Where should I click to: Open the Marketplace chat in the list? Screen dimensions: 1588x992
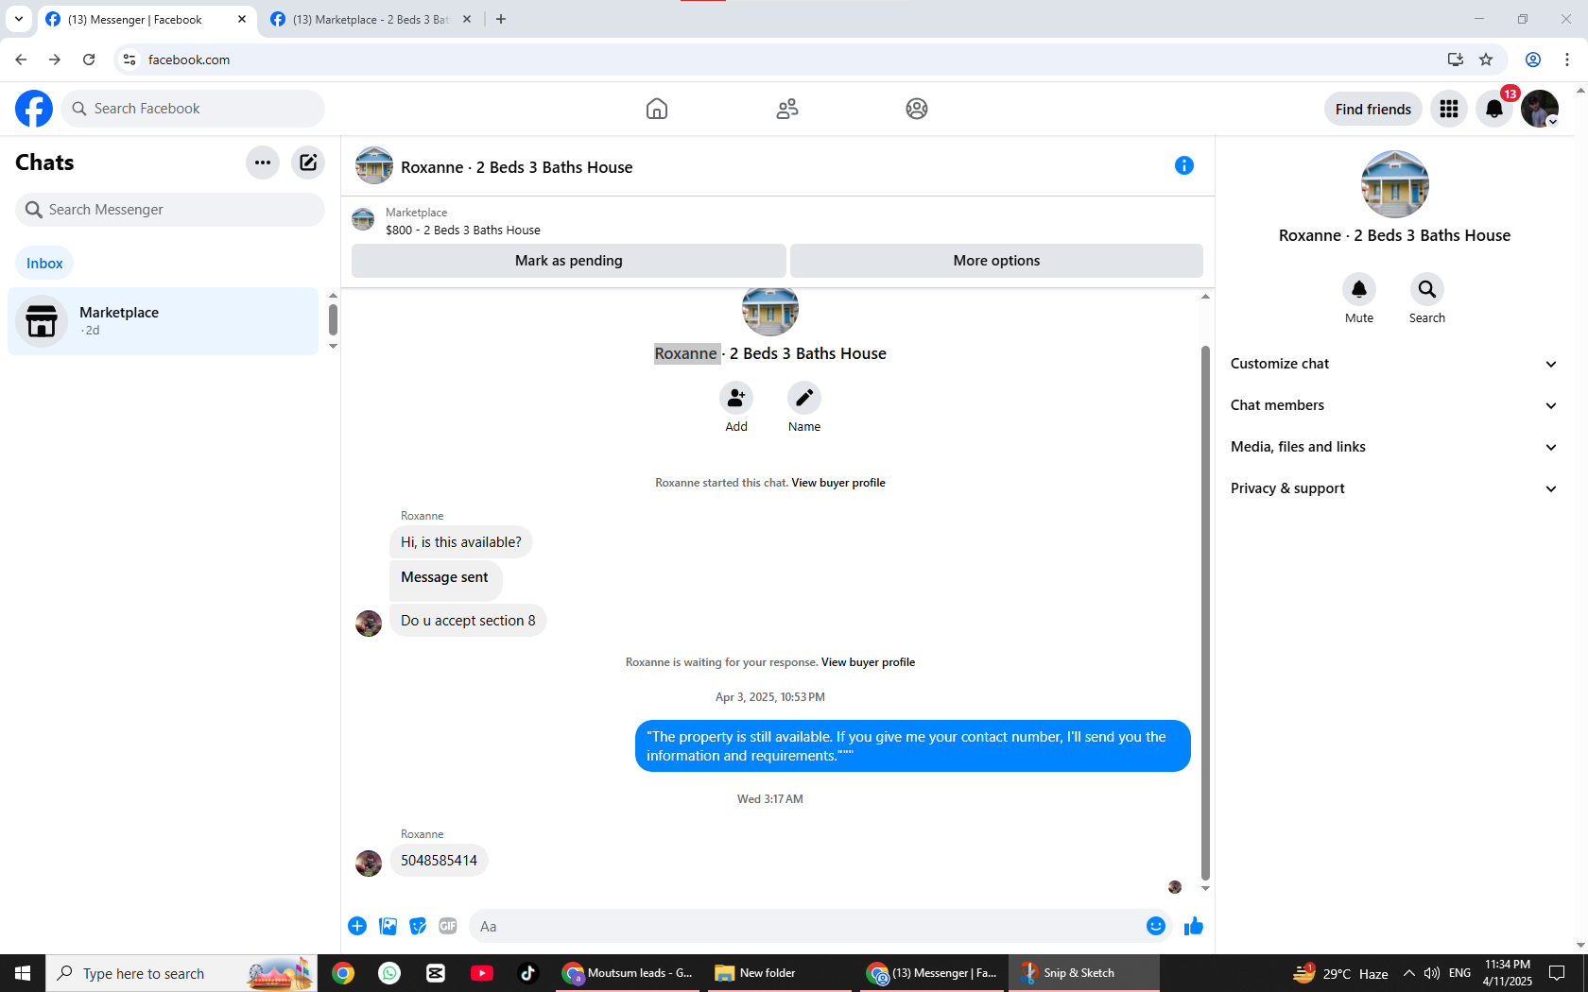[163, 321]
